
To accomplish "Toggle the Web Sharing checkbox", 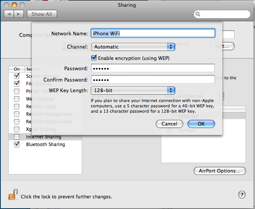I will click(17, 99).
